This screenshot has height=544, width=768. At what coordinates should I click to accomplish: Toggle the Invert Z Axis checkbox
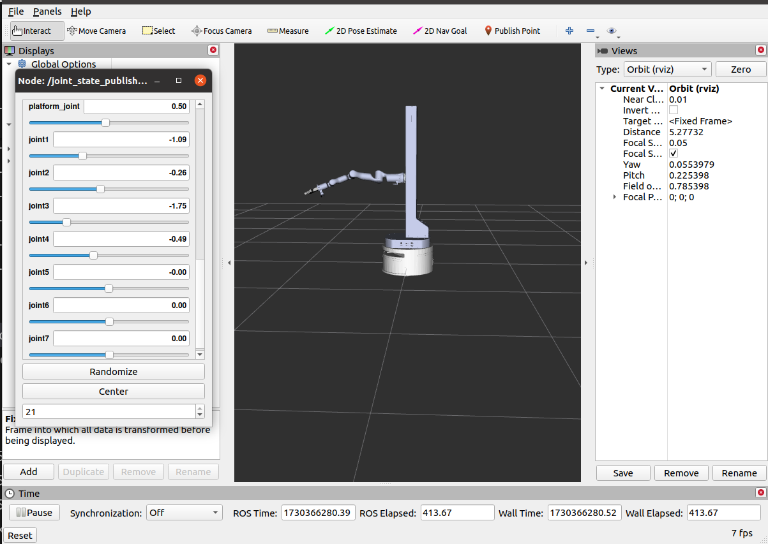point(674,110)
